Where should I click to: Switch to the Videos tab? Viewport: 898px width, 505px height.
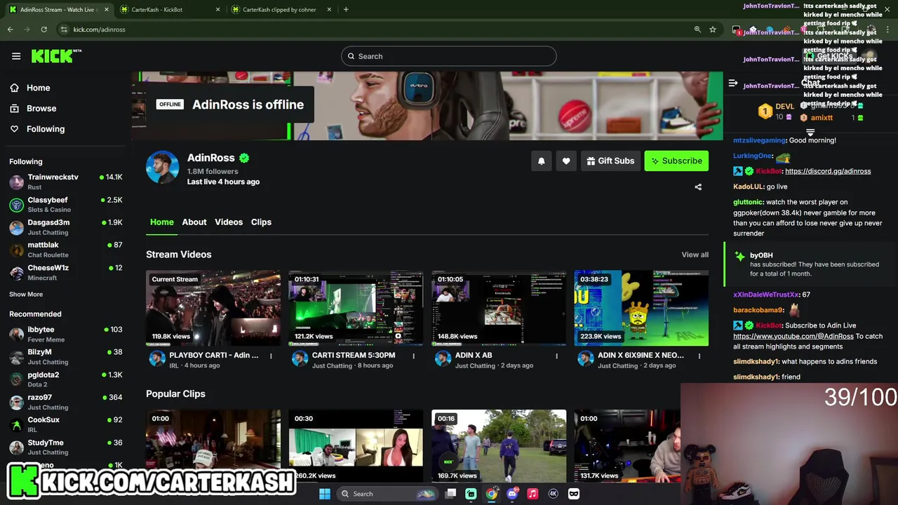click(x=229, y=222)
